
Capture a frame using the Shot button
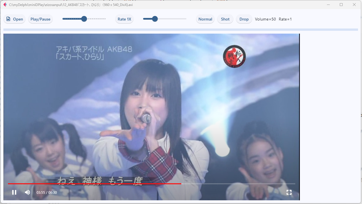pos(225,19)
